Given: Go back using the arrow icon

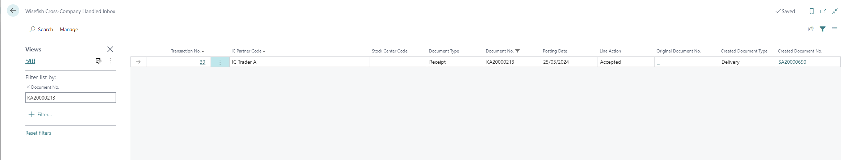Looking at the screenshot, I should (13, 11).
